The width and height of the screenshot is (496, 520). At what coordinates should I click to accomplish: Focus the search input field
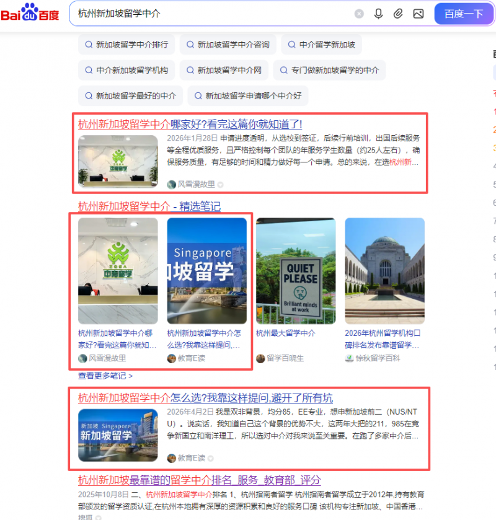(212, 14)
